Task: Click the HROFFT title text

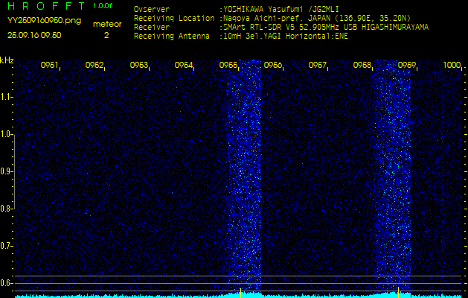Action: click(46, 6)
